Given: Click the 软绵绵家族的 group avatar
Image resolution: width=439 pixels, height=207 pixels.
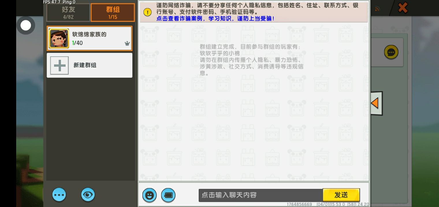Looking at the screenshot, I should (59, 38).
